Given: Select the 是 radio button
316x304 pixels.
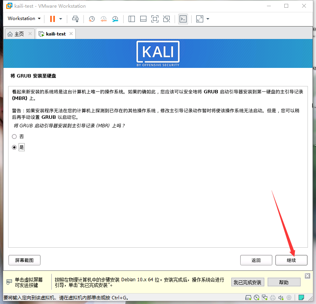Looking at the screenshot, I should [x=14, y=147].
